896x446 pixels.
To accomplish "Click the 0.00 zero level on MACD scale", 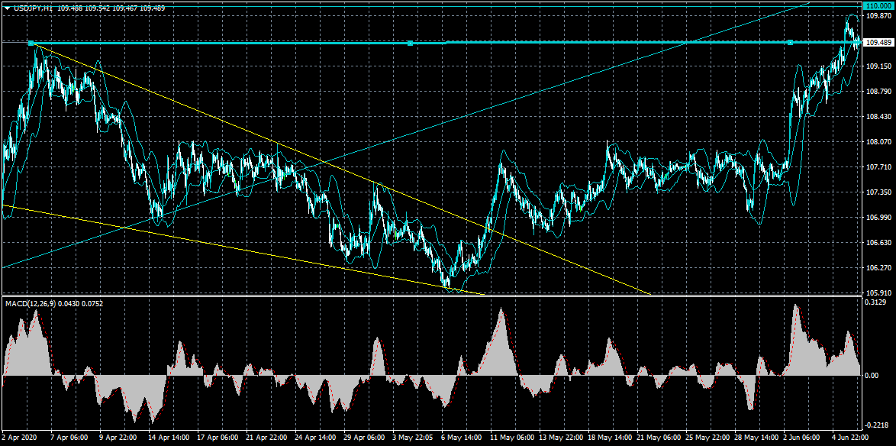I will (872, 375).
